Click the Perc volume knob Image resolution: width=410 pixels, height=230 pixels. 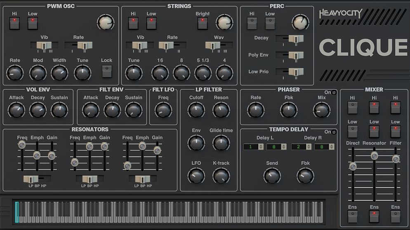[300, 22]
